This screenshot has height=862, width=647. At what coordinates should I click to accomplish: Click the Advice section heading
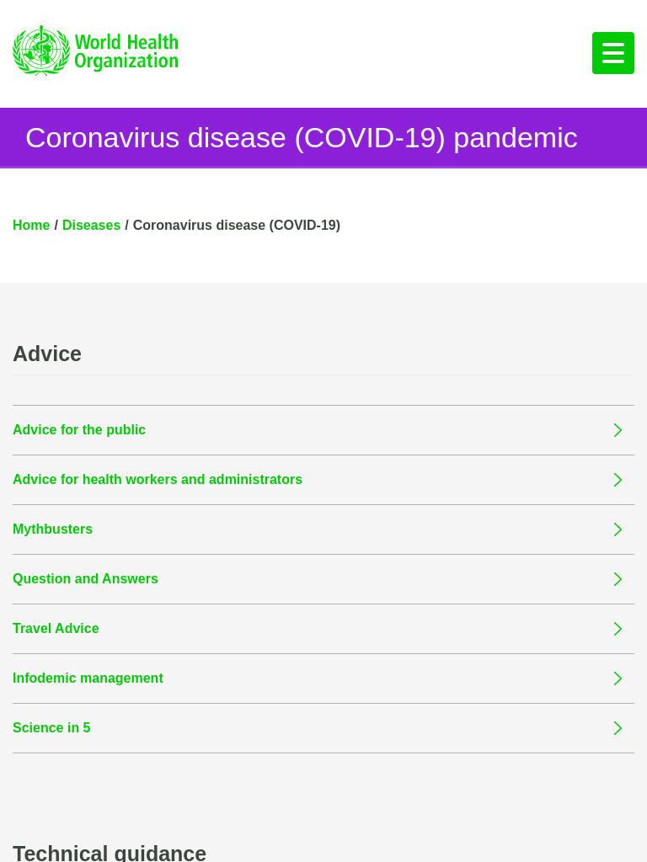[47, 354]
